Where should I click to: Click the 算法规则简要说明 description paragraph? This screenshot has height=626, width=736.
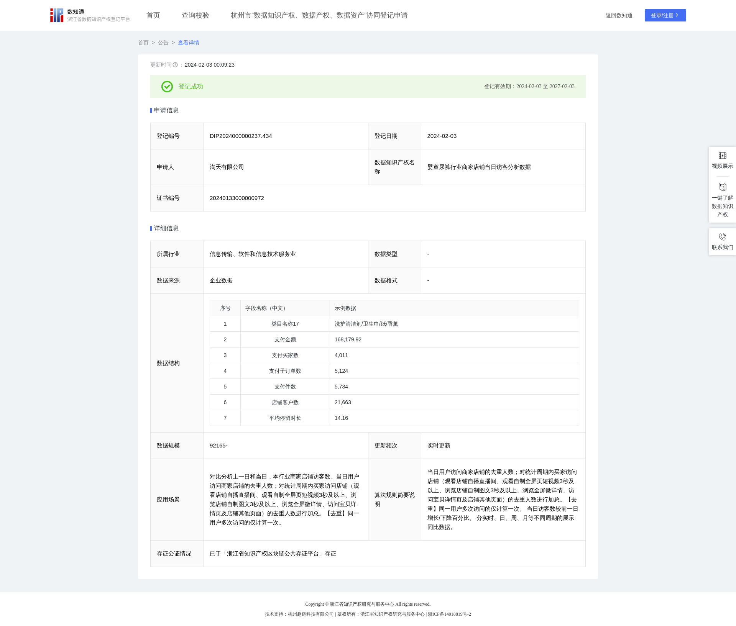[x=503, y=500]
